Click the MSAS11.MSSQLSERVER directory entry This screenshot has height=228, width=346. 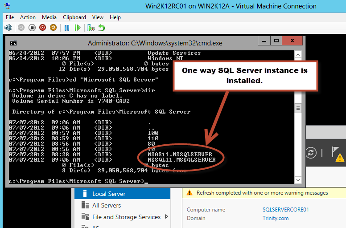point(180,154)
